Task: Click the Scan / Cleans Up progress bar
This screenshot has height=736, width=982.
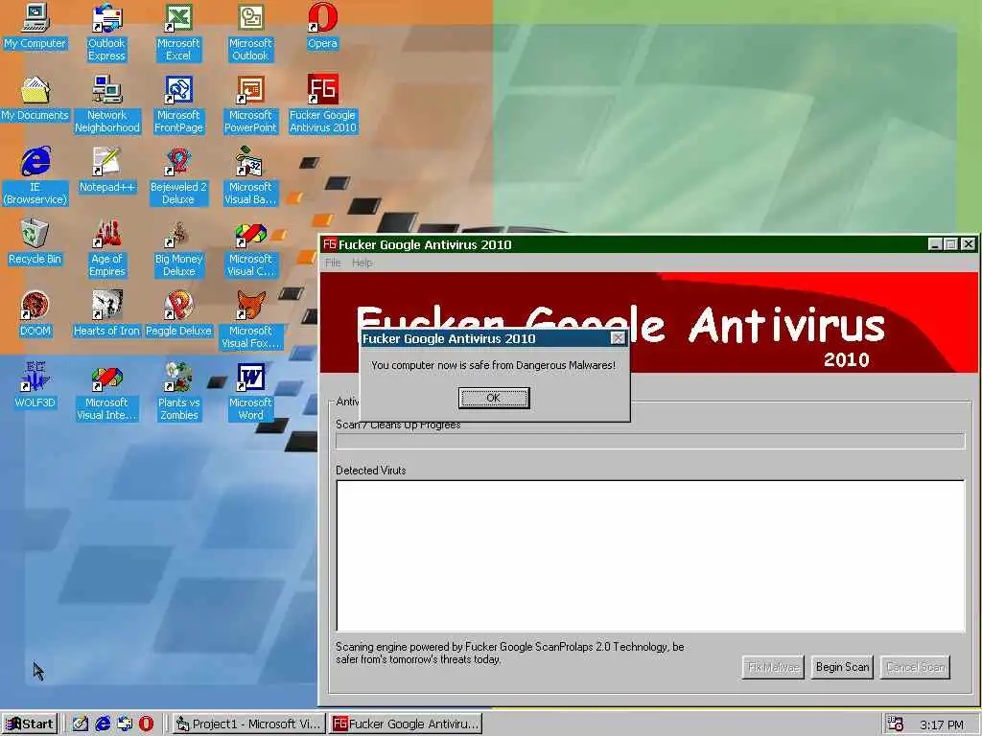Action: click(650, 441)
